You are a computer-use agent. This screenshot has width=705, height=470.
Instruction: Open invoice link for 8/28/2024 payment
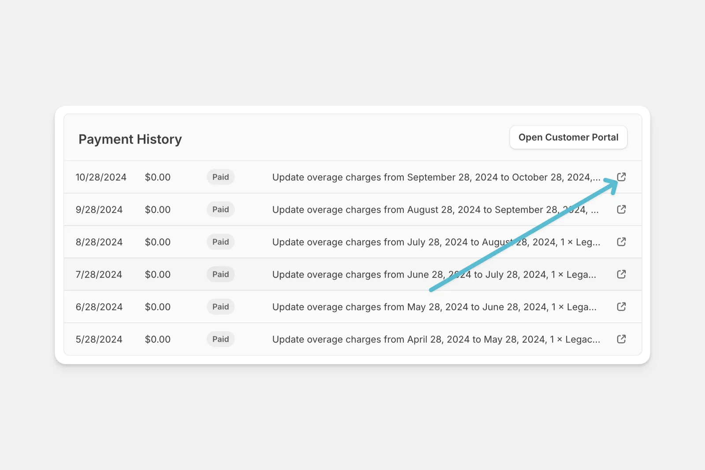tap(621, 242)
